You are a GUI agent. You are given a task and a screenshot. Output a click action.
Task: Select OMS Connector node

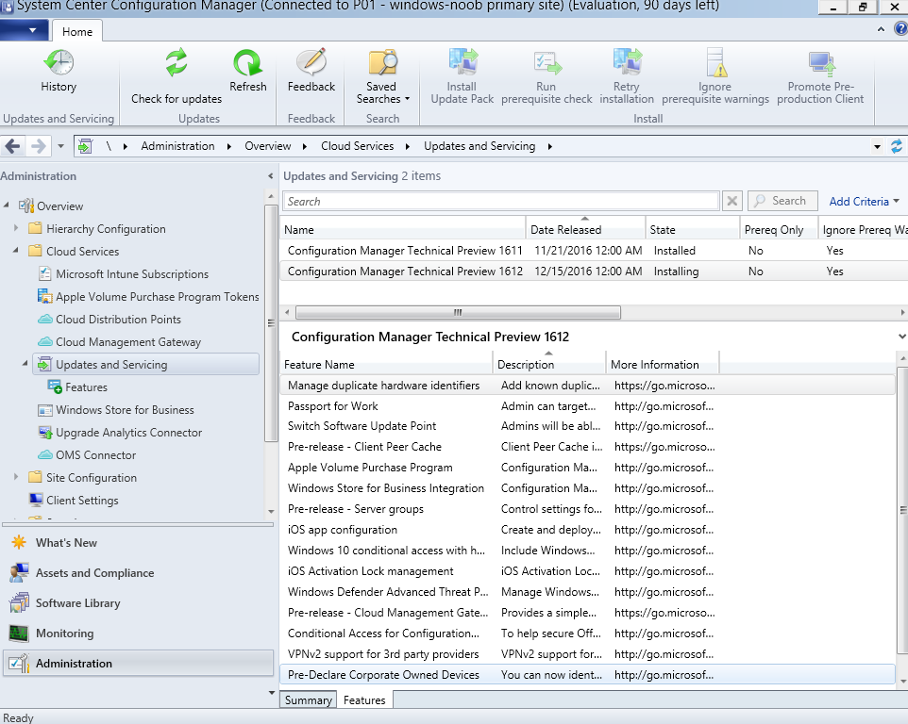(96, 455)
